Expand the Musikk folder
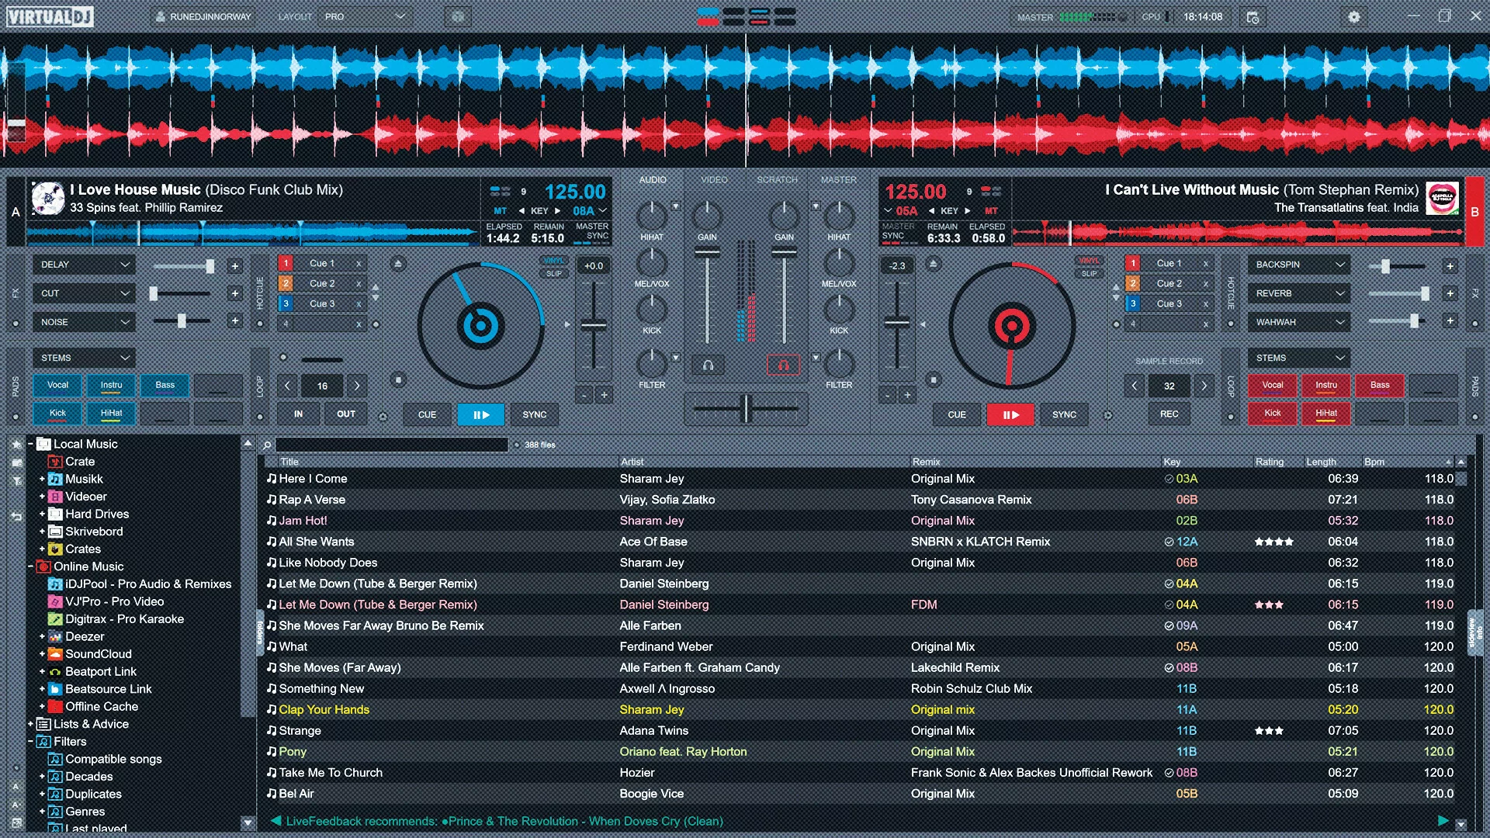 (42, 479)
